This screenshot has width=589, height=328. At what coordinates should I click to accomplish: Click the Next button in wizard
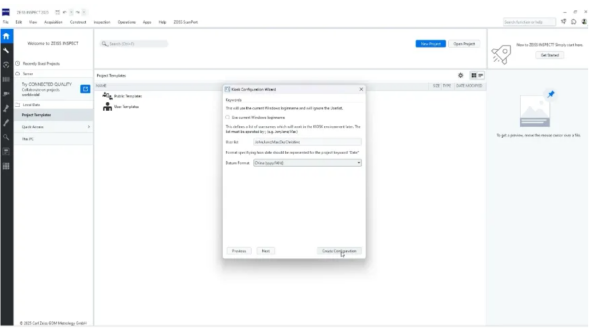pyautogui.click(x=266, y=251)
